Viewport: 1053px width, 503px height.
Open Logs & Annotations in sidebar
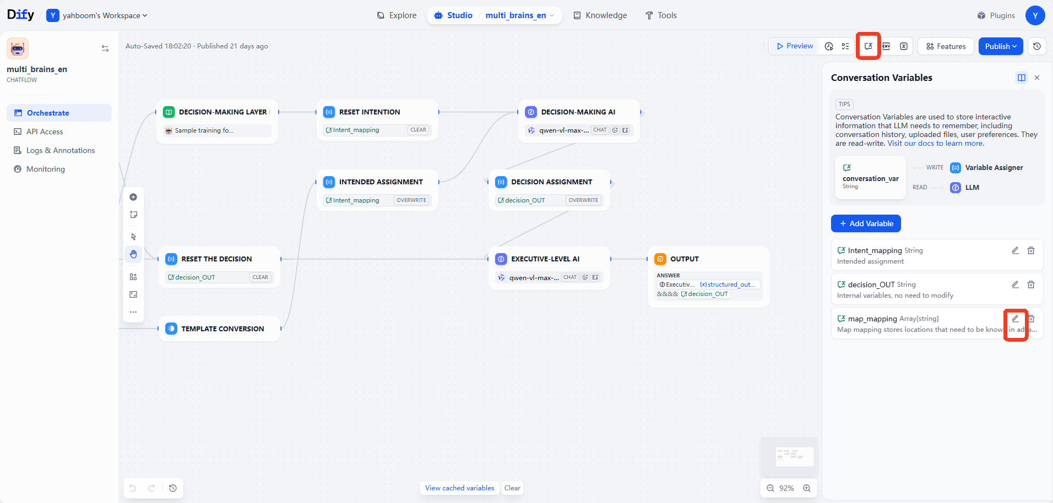pos(59,150)
